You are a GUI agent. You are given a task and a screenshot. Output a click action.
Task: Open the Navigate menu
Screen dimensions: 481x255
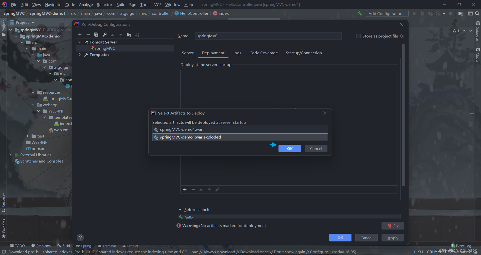point(53,4)
